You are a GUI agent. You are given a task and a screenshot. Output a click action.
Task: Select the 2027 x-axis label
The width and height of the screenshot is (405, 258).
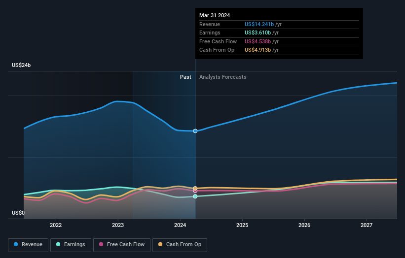coord(367,225)
